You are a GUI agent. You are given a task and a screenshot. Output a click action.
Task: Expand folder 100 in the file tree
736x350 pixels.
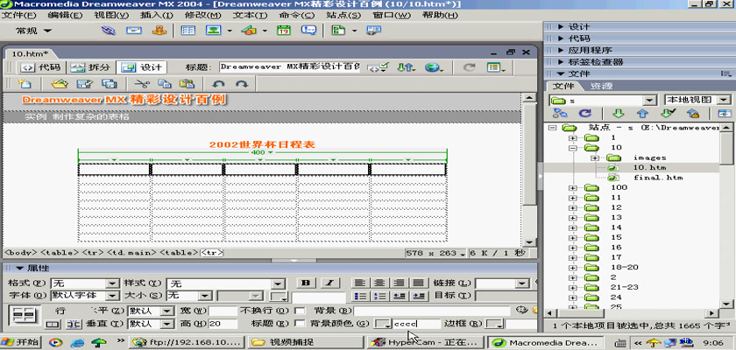pyautogui.click(x=572, y=188)
